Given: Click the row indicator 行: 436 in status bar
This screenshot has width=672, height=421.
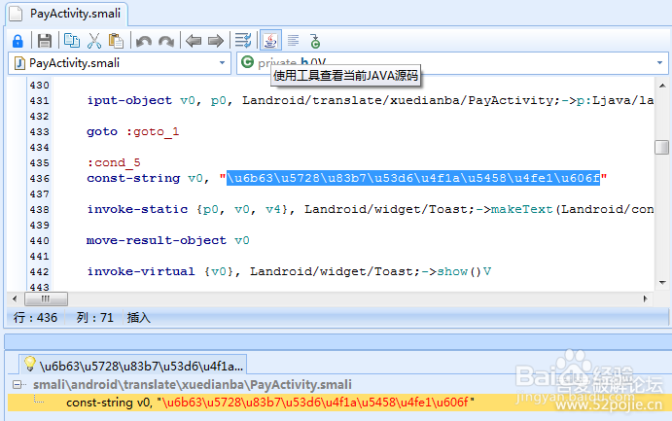Looking at the screenshot, I should (x=35, y=318).
